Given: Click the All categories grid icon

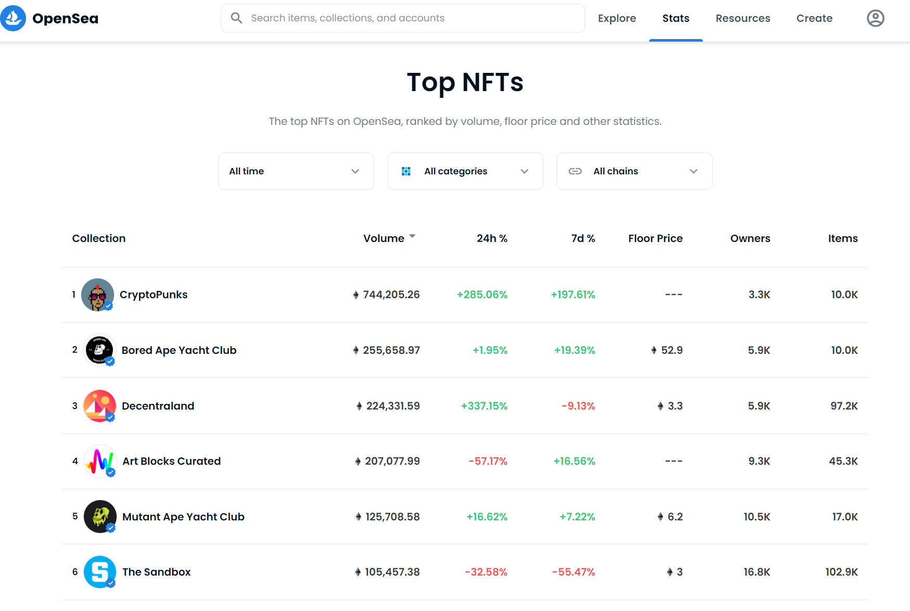Looking at the screenshot, I should [x=406, y=171].
